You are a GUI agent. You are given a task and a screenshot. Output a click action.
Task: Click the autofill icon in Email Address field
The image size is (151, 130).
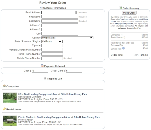click(x=76, y=12)
